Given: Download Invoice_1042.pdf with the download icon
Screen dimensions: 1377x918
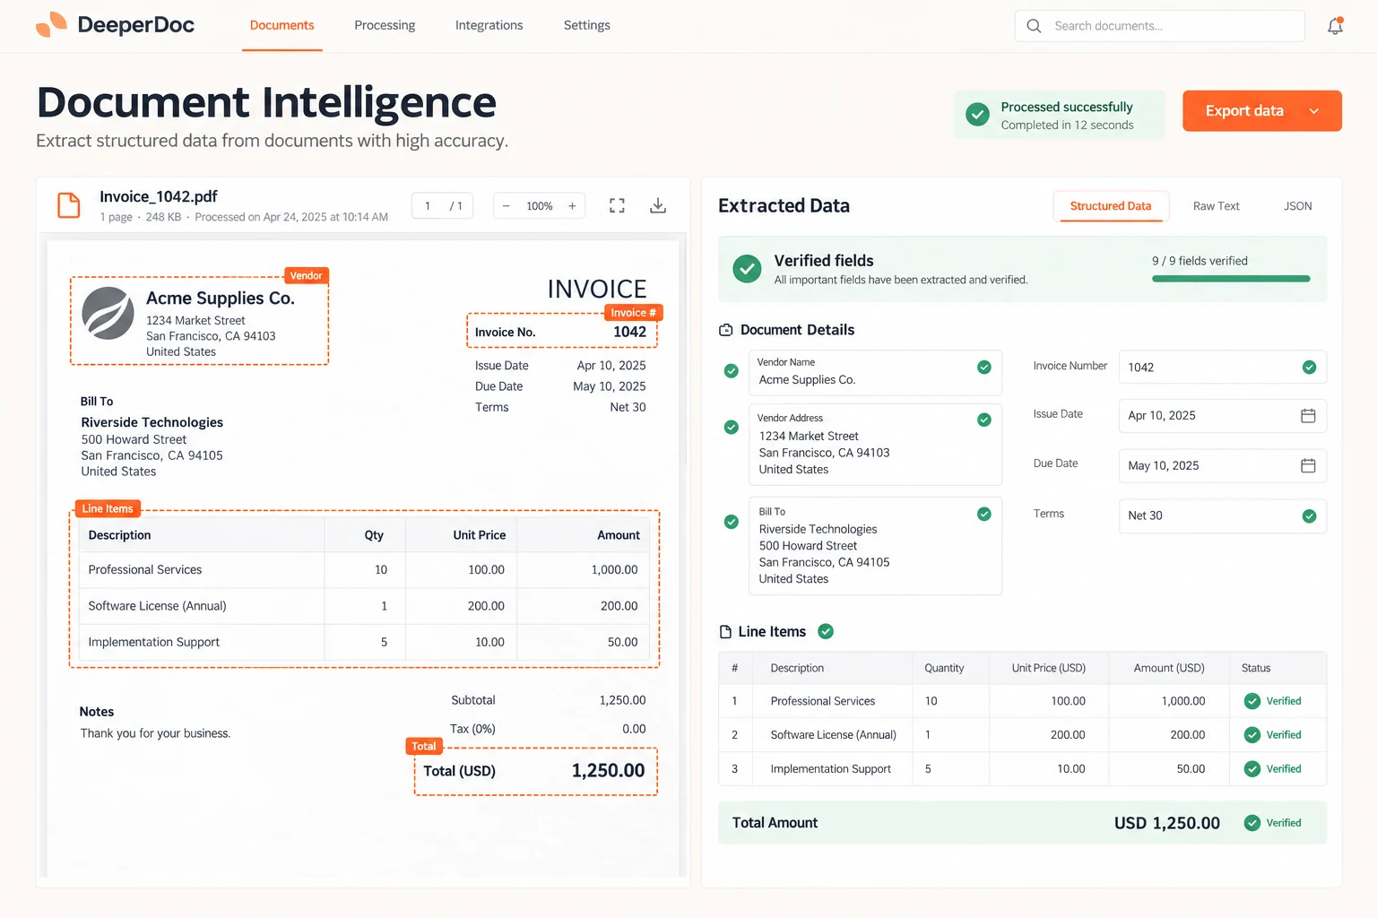Looking at the screenshot, I should [658, 205].
